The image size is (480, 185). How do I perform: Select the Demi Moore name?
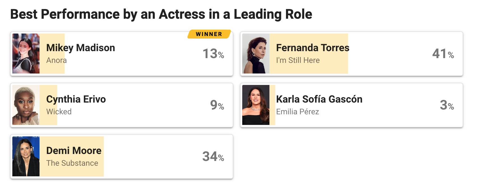(74, 151)
